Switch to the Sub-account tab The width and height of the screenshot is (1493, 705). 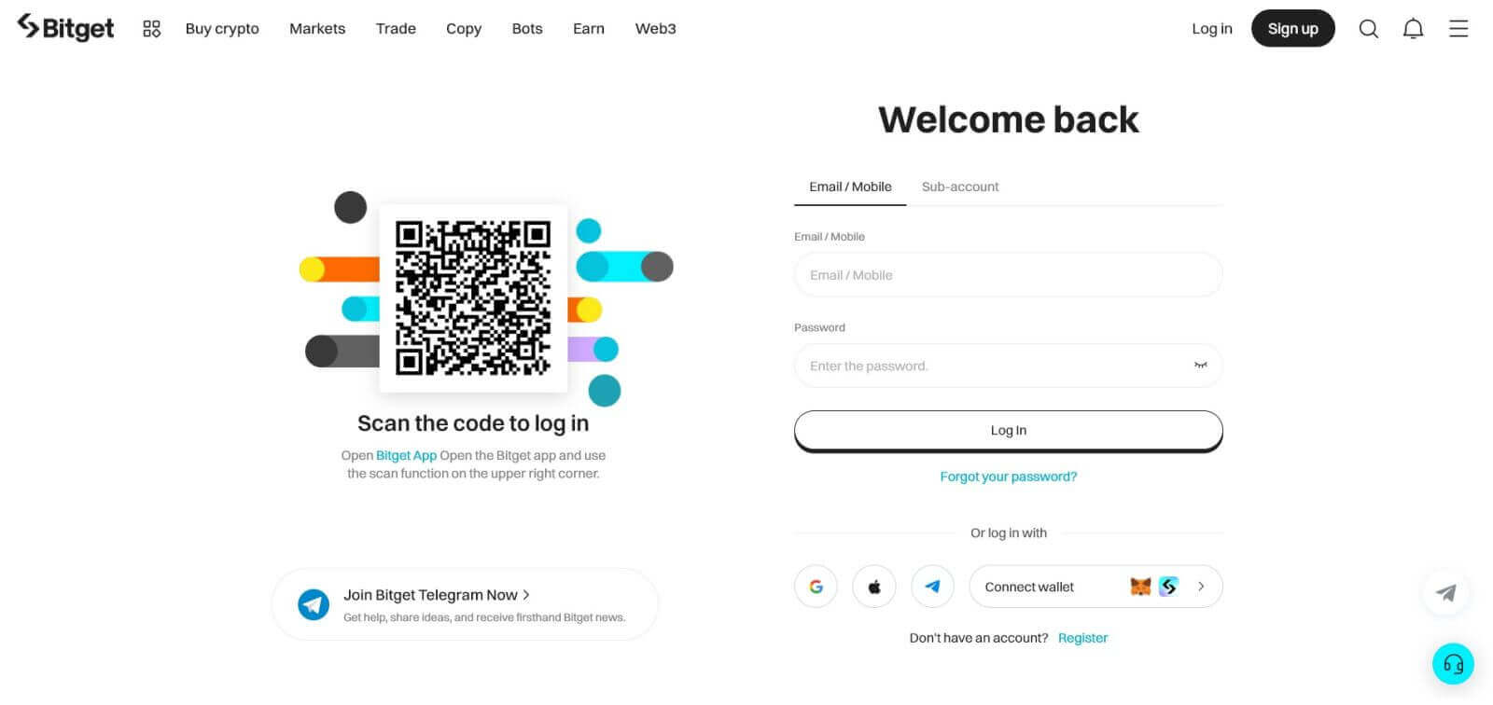(x=960, y=187)
